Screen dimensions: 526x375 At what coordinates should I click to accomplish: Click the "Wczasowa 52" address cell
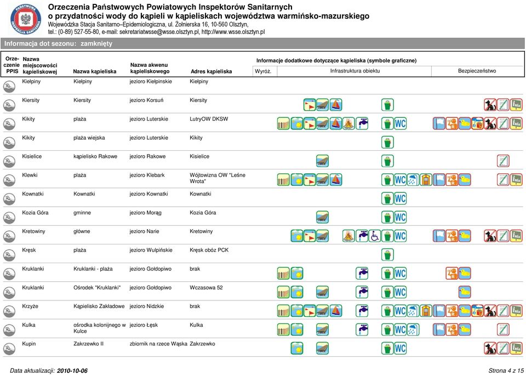click(206, 288)
